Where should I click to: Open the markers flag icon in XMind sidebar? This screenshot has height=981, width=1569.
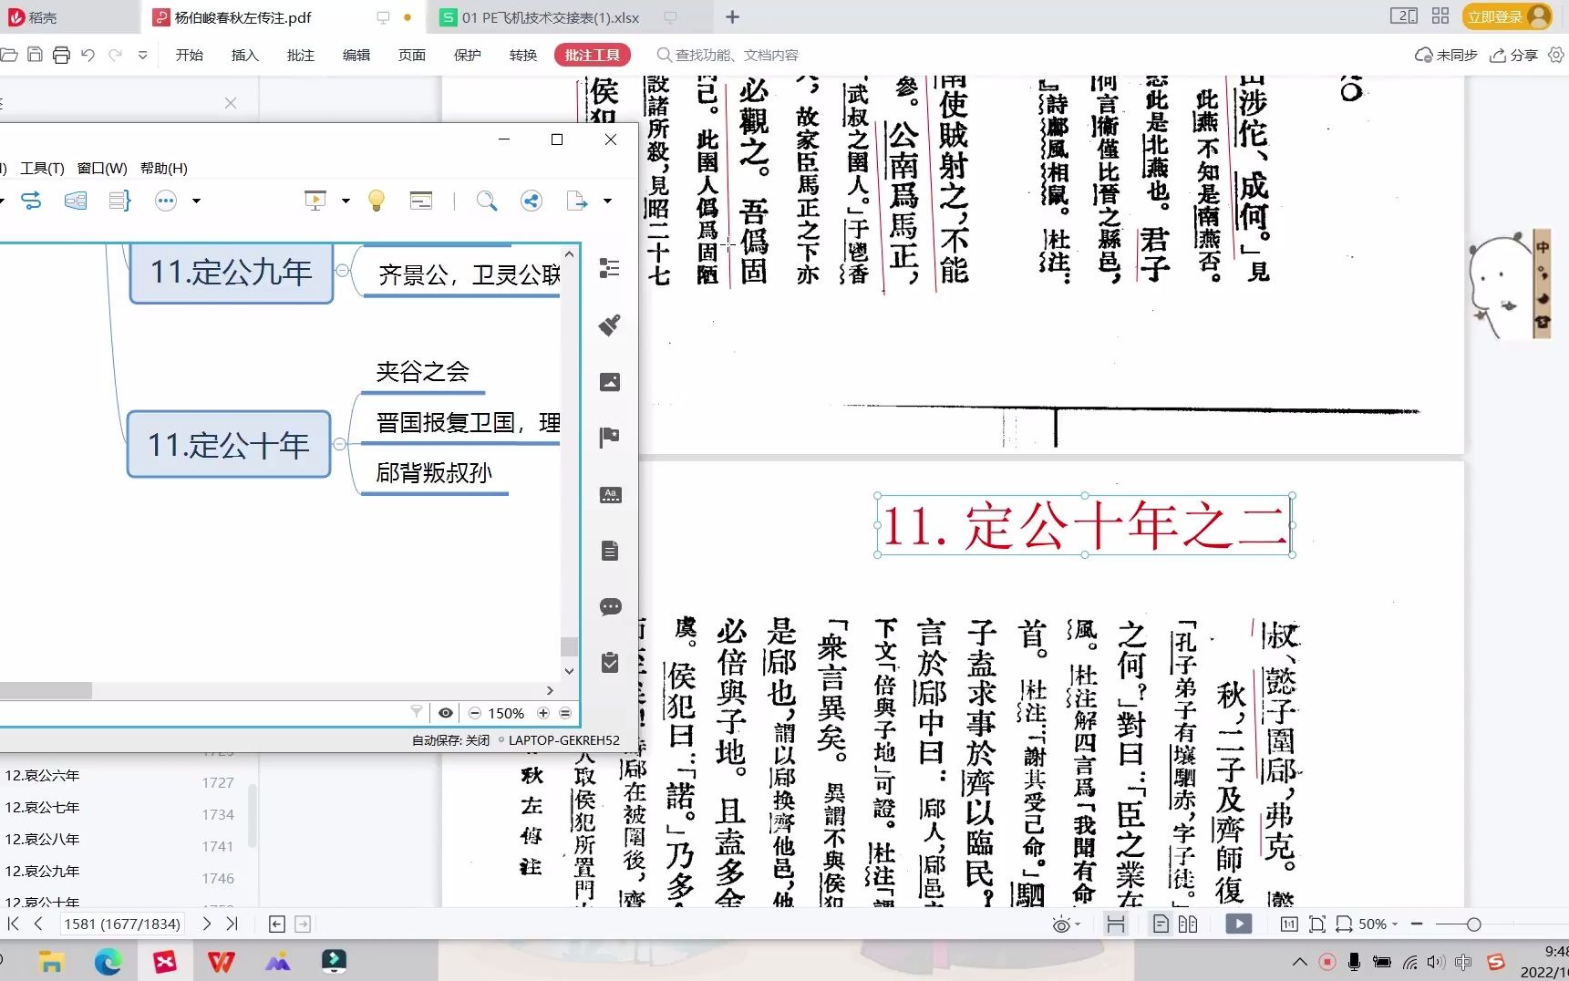coord(610,438)
